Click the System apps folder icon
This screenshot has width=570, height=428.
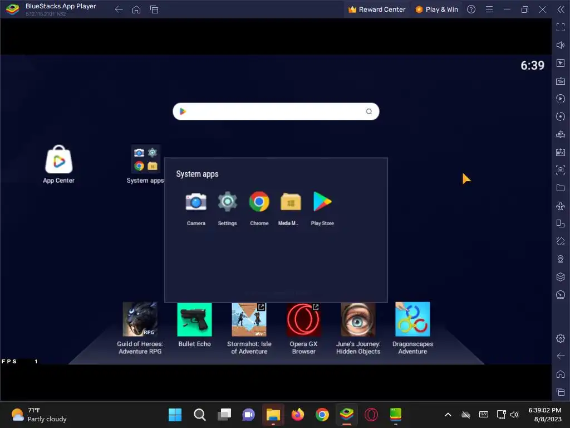pos(145,159)
